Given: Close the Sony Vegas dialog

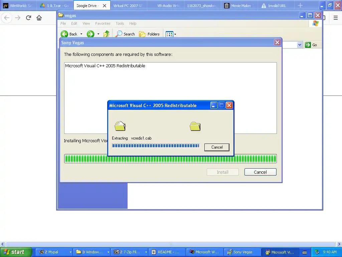Looking at the screenshot, I should (x=277, y=42).
